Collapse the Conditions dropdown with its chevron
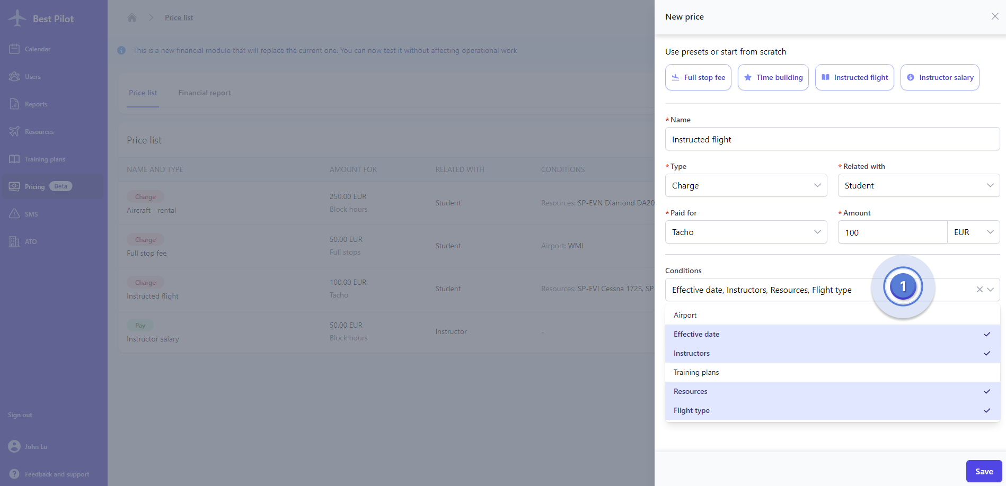This screenshot has height=486, width=1006. pos(991,290)
